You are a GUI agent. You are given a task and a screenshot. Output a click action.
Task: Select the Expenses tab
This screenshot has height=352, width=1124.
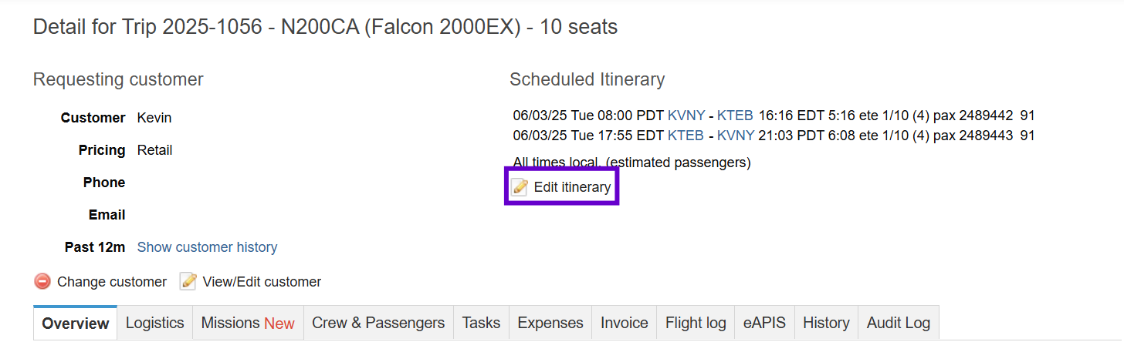pyautogui.click(x=550, y=323)
